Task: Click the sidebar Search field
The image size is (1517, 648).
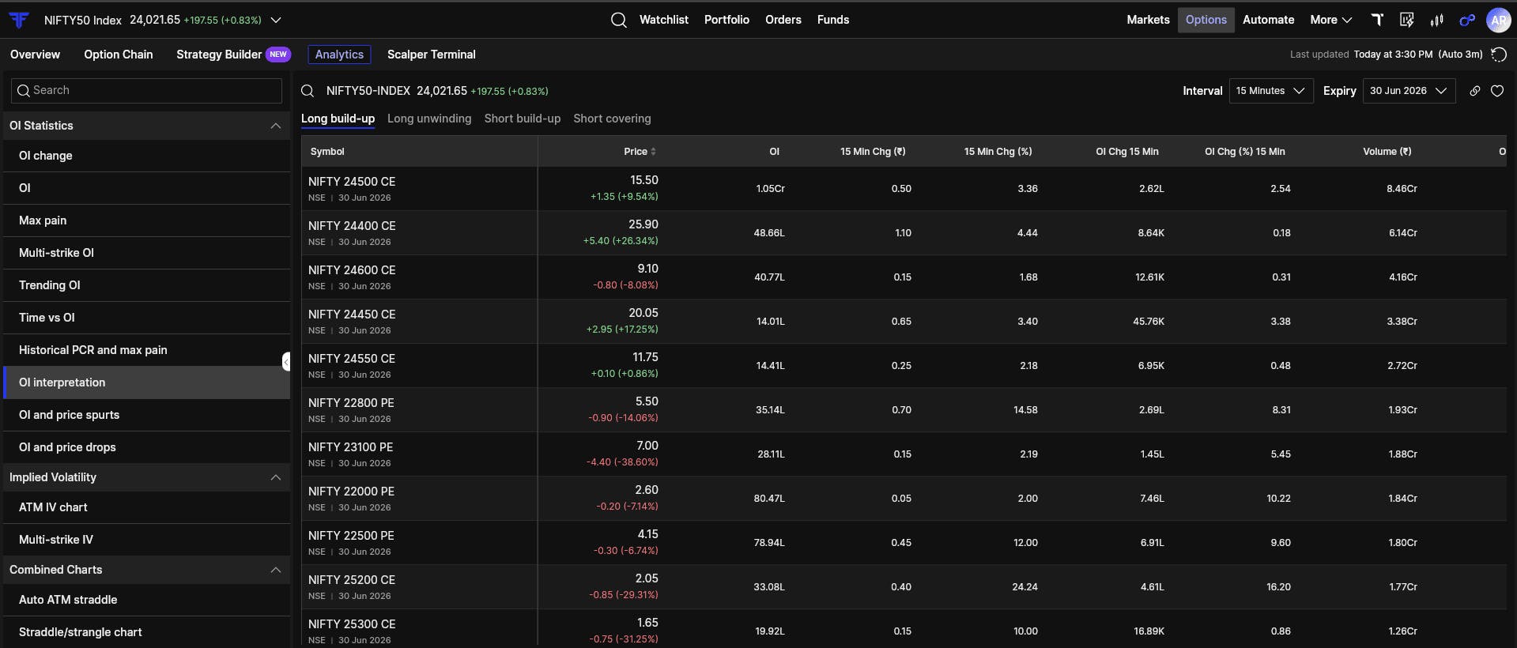Action: pyautogui.click(x=146, y=91)
